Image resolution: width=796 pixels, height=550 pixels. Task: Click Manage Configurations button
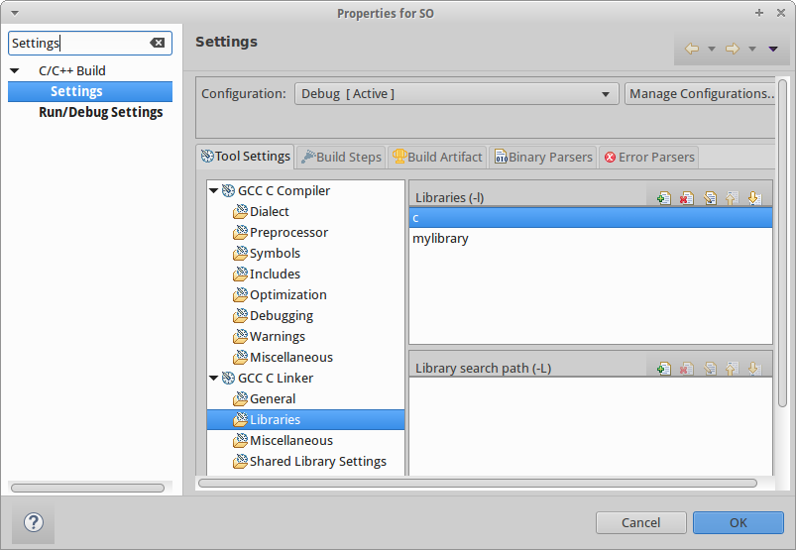click(700, 94)
